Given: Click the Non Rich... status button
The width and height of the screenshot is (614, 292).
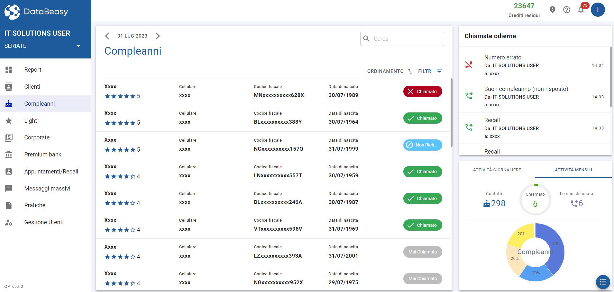Looking at the screenshot, I should (x=423, y=145).
